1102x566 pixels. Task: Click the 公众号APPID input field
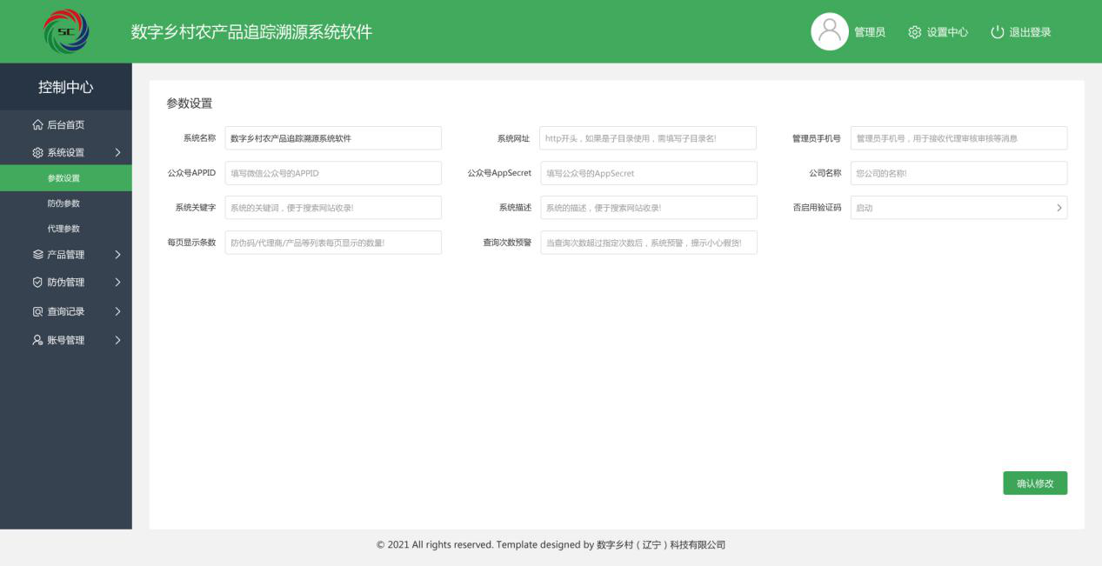333,173
